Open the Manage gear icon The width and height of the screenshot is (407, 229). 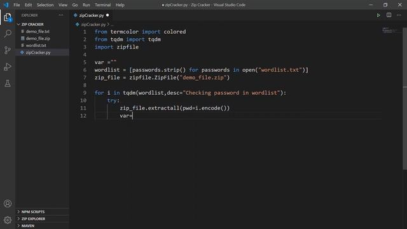click(x=8, y=220)
